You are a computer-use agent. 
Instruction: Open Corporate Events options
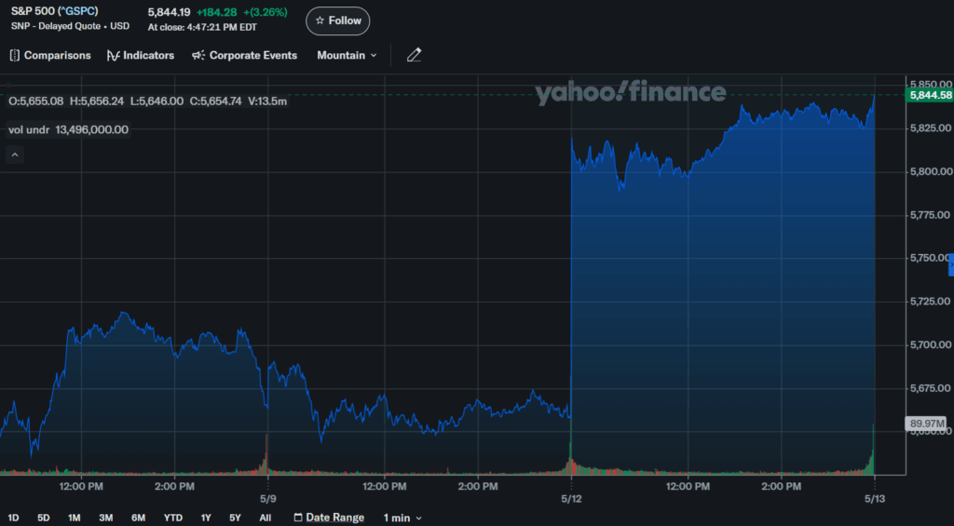point(245,55)
